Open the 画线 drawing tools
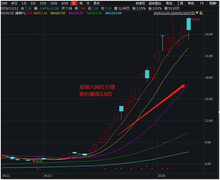220x180 pixels. [169, 3]
